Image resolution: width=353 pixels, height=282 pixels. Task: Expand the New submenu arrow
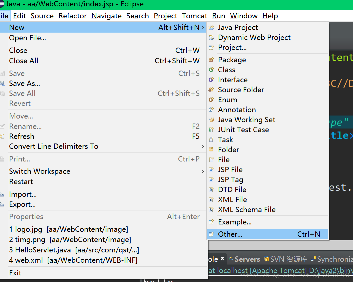pyautogui.click(x=203, y=28)
